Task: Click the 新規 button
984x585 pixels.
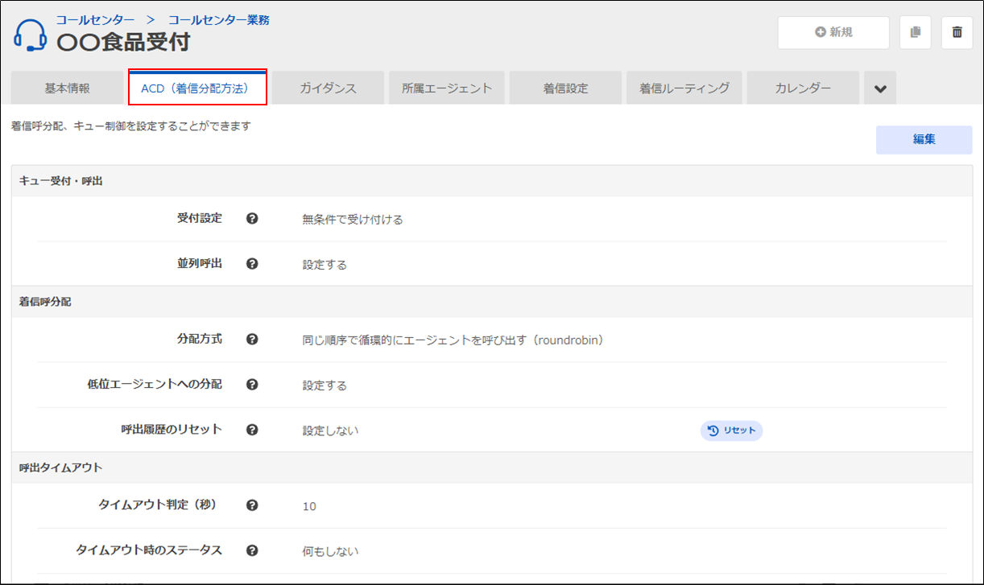Action: (x=833, y=32)
